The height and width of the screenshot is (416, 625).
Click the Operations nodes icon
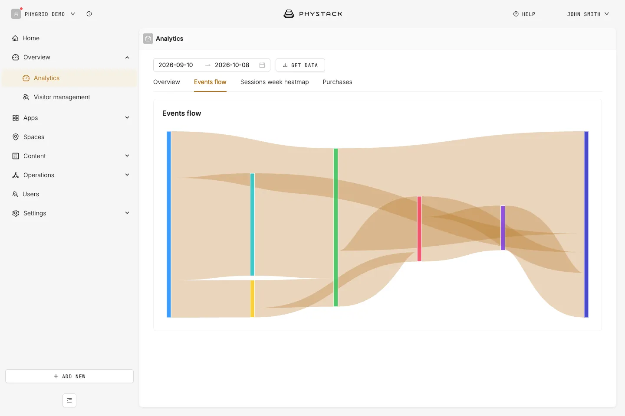[16, 175]
